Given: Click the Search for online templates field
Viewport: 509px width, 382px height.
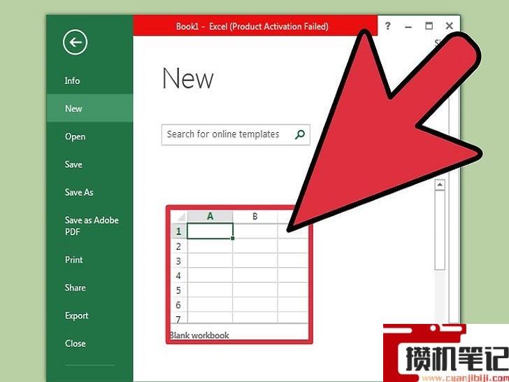Looking at the screenshot, I should (236, 134).
